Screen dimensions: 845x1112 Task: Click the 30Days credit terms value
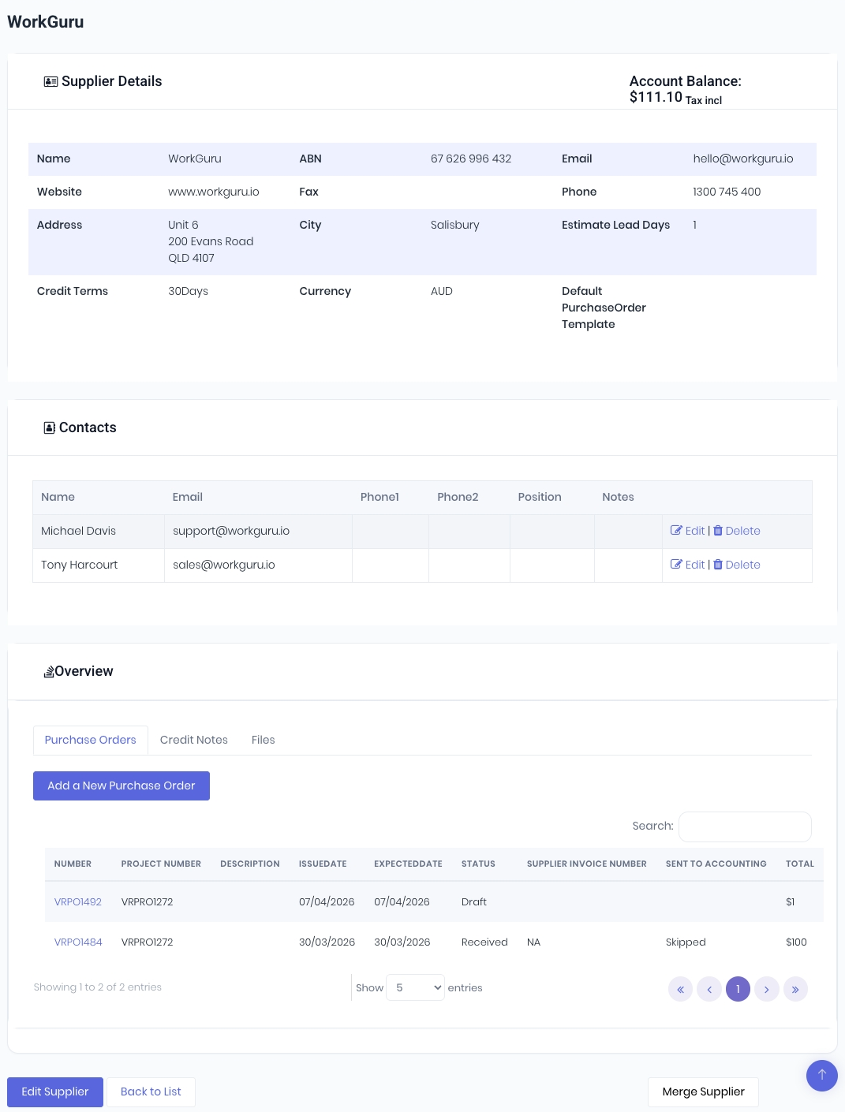pyautogui.click(x=188, y=292)
